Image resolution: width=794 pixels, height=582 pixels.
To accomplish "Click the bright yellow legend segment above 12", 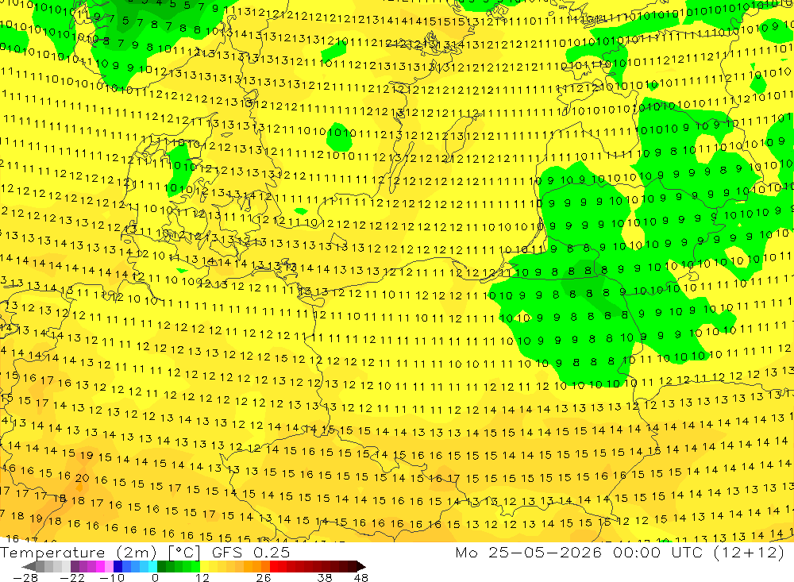I will coord(205,566).
